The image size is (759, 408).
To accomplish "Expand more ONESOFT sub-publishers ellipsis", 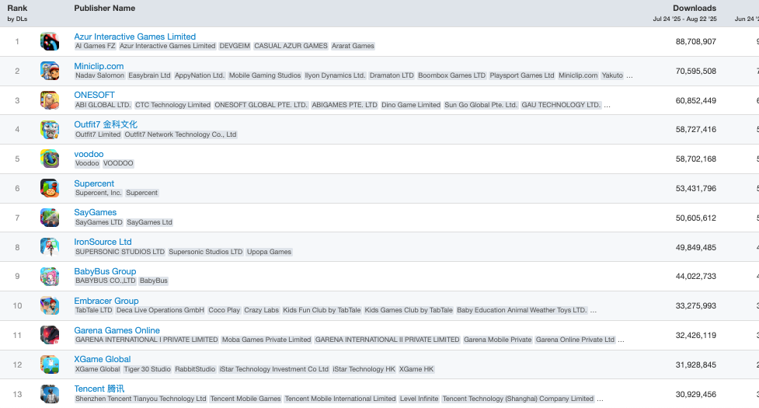I will click(x=607, y=105).
